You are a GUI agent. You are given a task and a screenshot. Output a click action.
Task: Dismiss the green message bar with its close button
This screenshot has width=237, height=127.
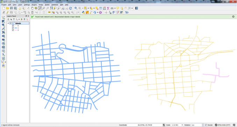click(233, 17)
